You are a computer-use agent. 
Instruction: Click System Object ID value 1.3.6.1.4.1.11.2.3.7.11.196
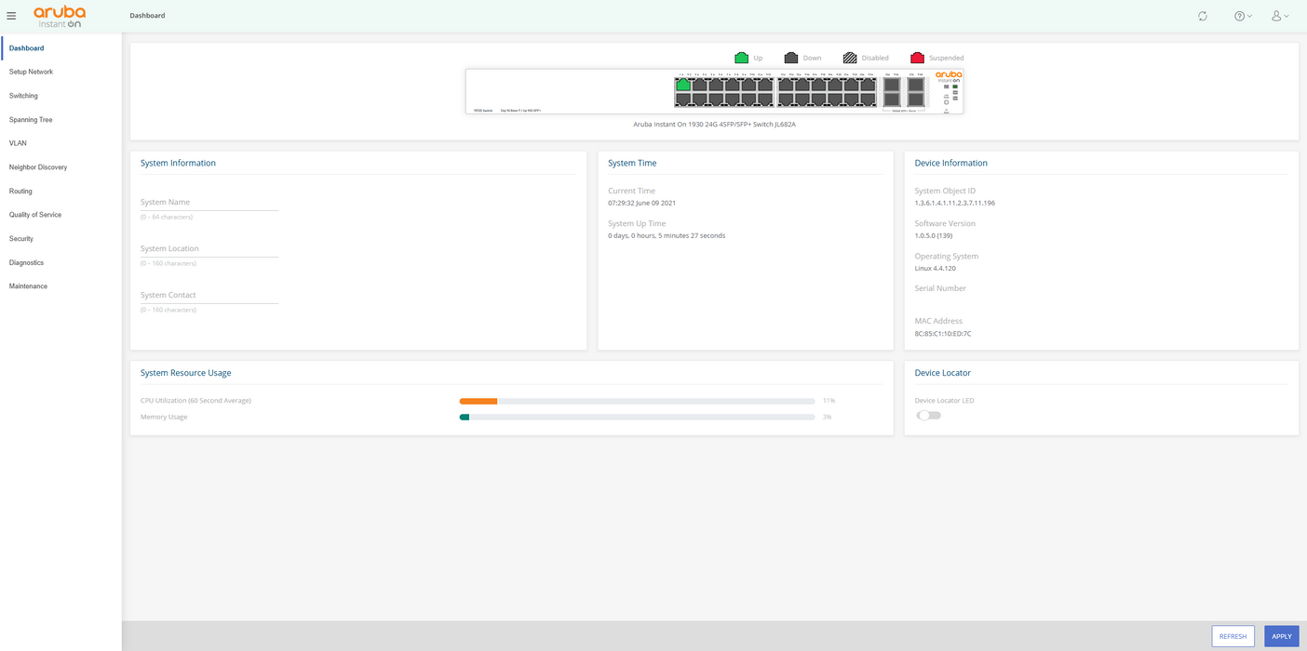(955, 203)
